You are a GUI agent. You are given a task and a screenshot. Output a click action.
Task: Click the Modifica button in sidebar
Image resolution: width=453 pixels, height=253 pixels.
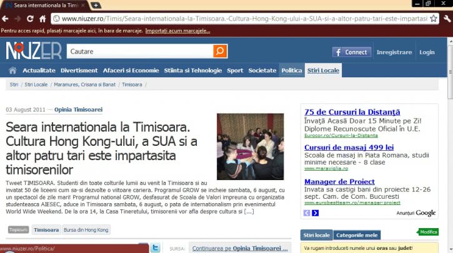429,232
